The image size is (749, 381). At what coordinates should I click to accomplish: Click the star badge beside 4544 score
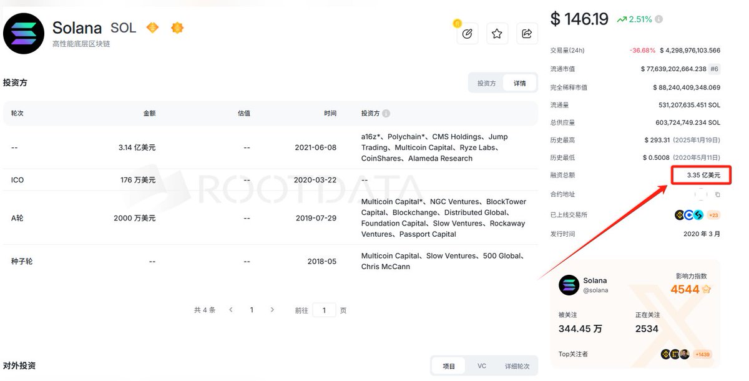coord(707,289)
